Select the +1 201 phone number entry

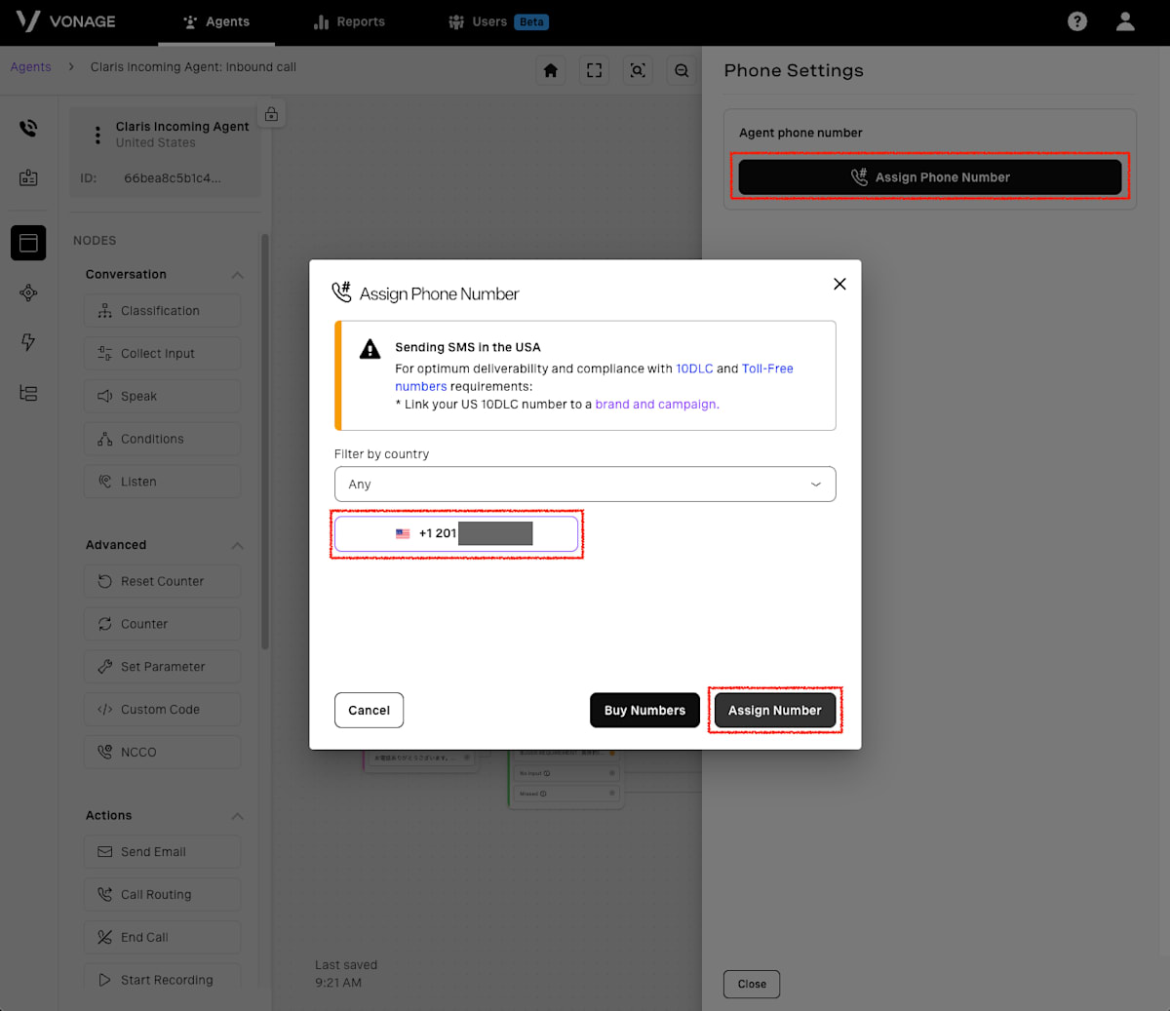click(456, 533)
